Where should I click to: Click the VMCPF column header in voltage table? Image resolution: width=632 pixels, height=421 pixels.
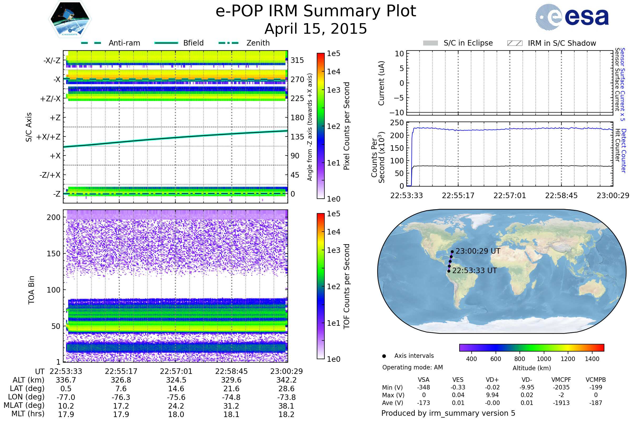pos(561,380)
